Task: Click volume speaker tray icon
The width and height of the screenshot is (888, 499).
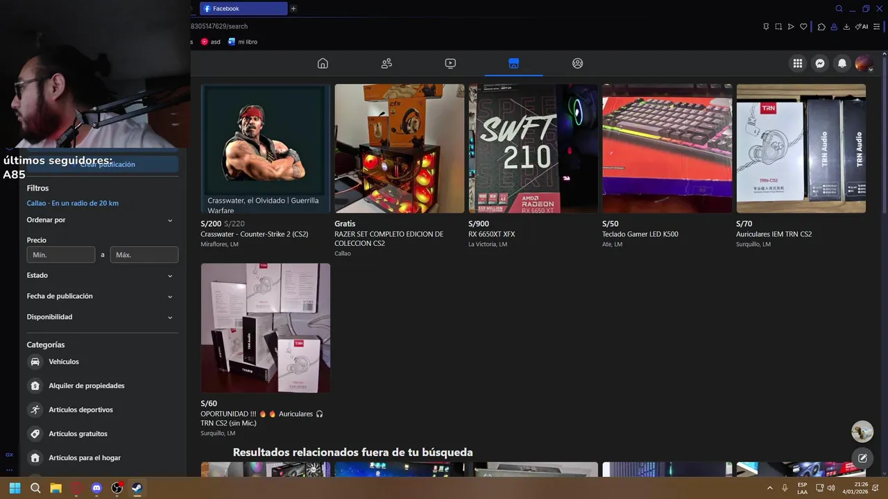Action: [831, 488]
